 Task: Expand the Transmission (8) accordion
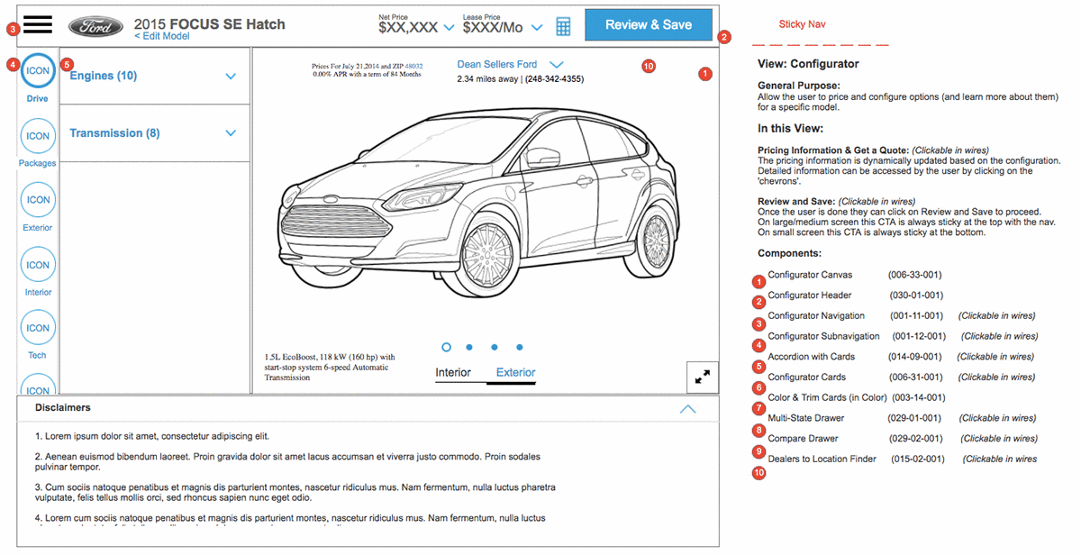[154, 133]
